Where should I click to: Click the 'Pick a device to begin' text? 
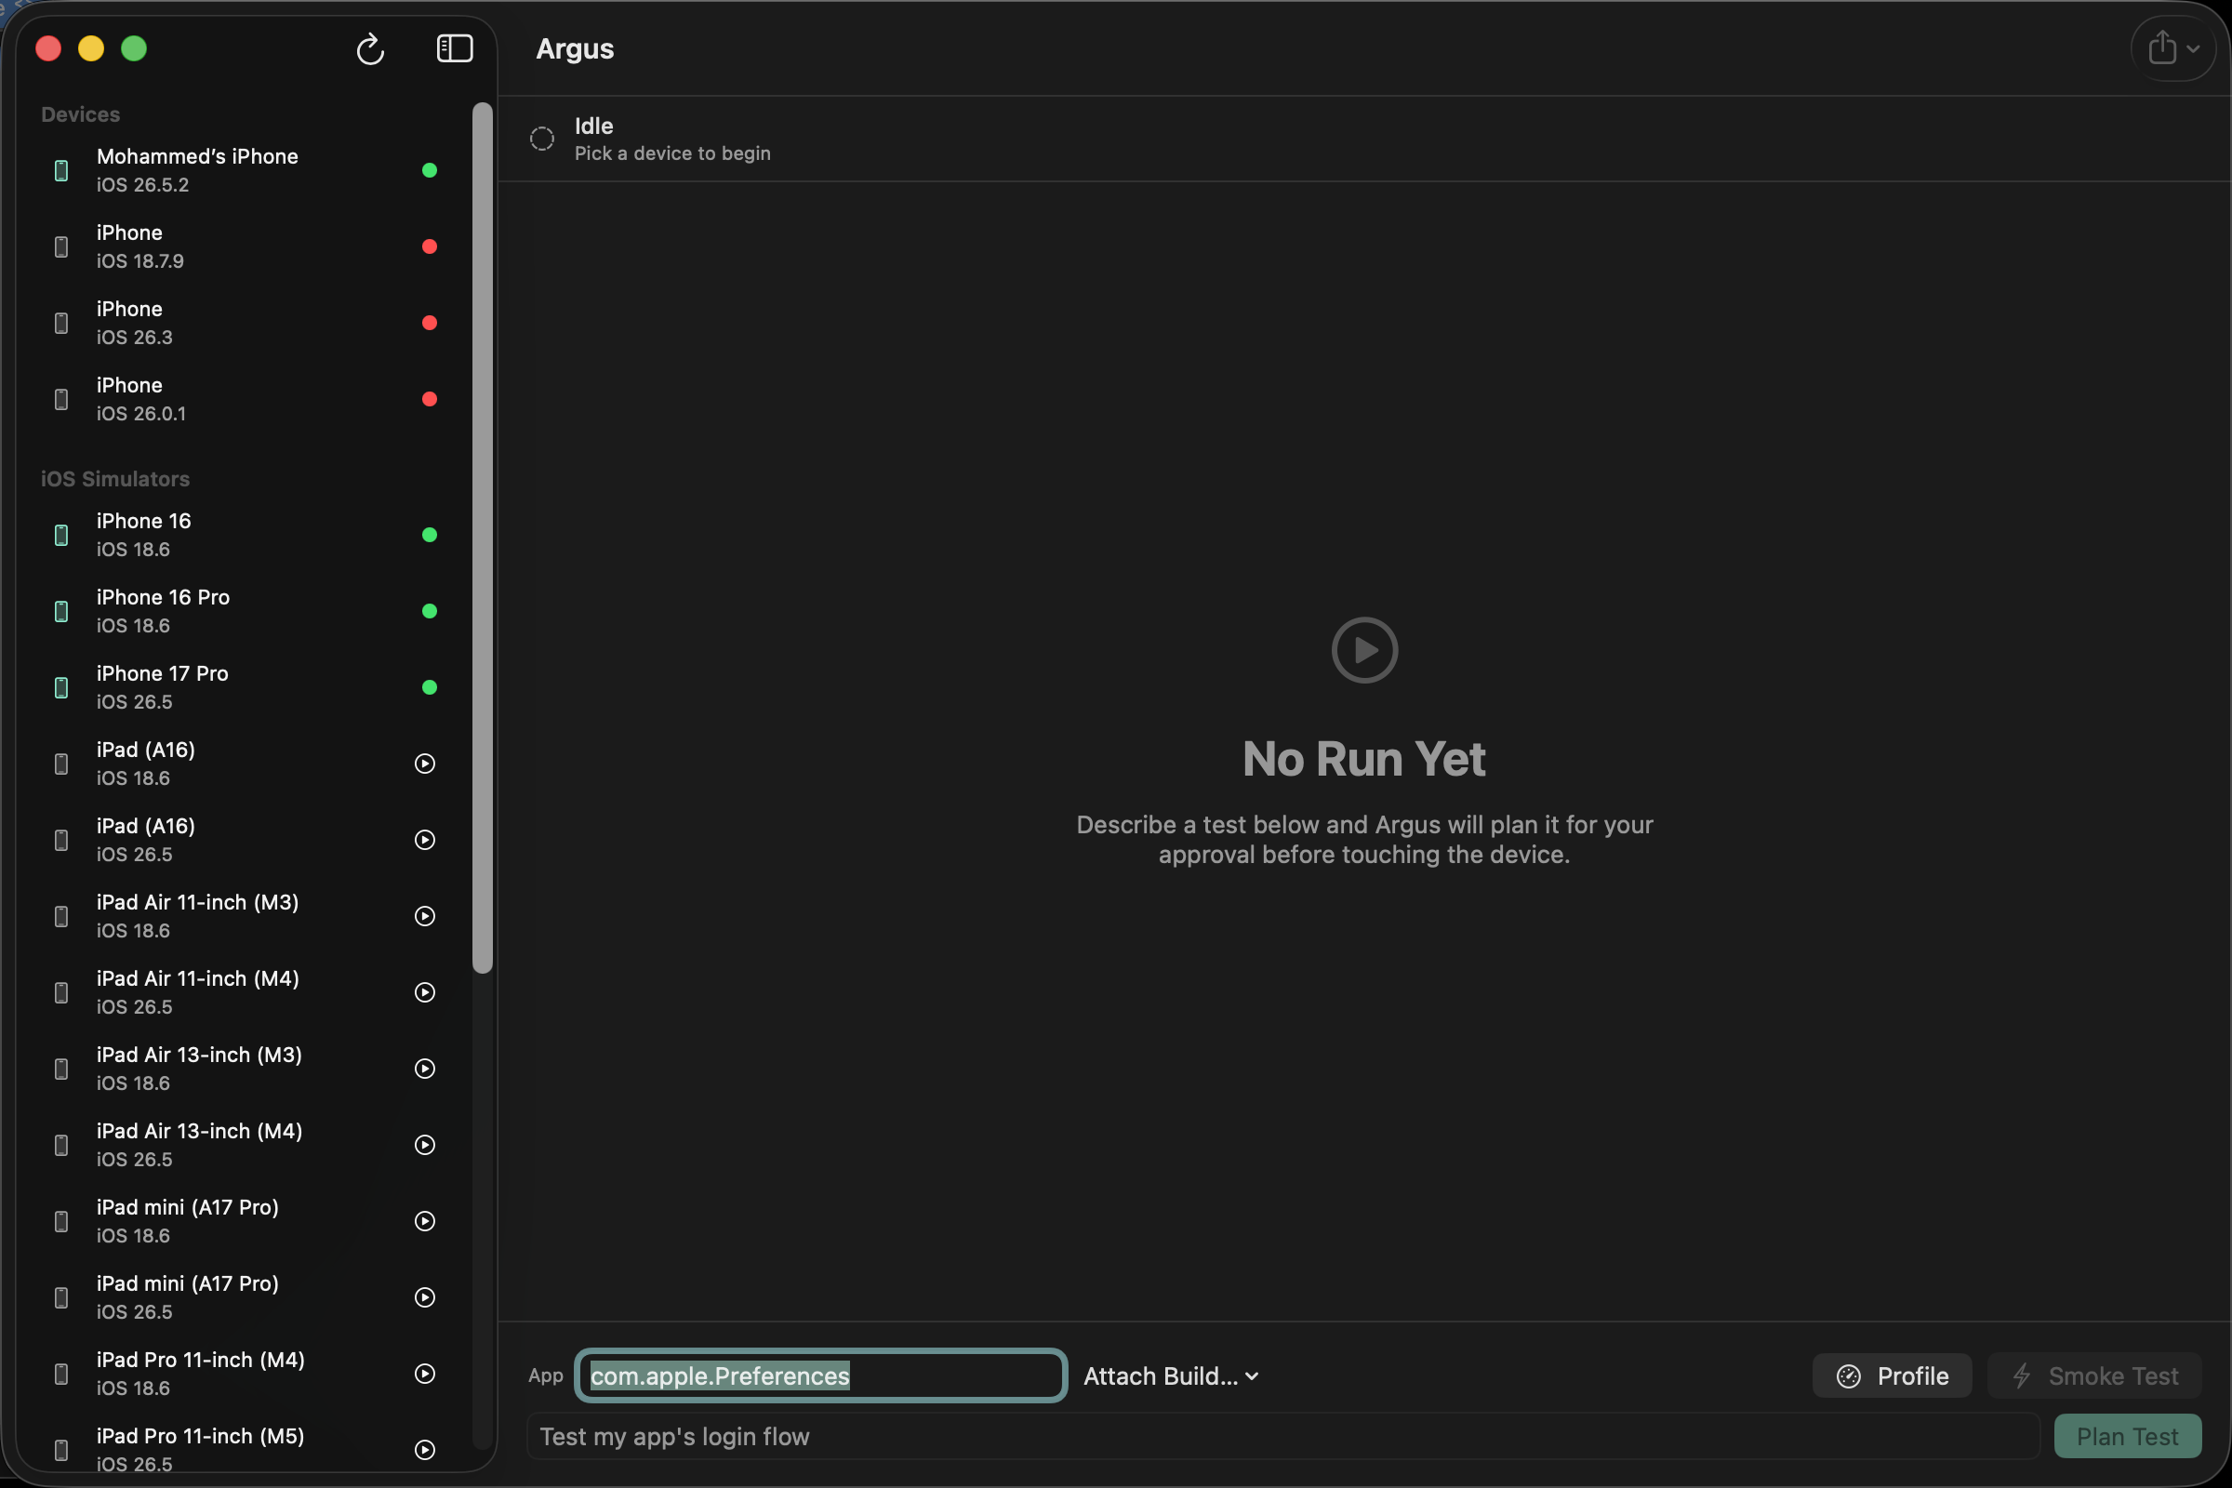click(672, 153)
